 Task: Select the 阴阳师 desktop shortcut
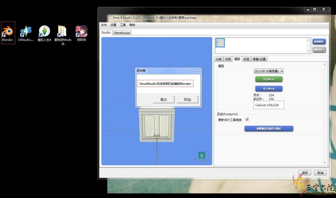tap(81, 34)
